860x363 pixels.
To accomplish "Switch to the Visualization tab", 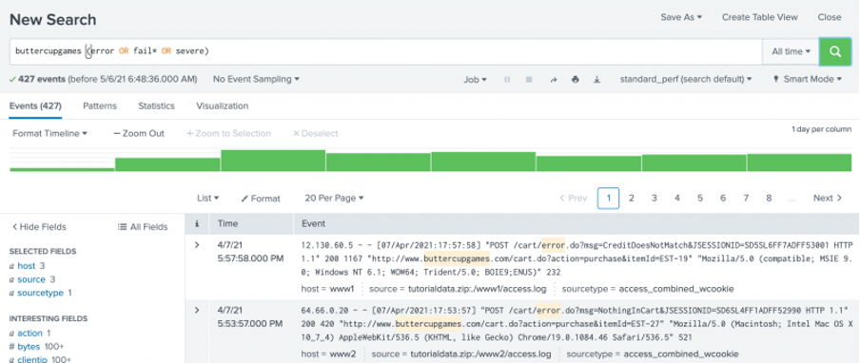I will [x=222, y=105].
